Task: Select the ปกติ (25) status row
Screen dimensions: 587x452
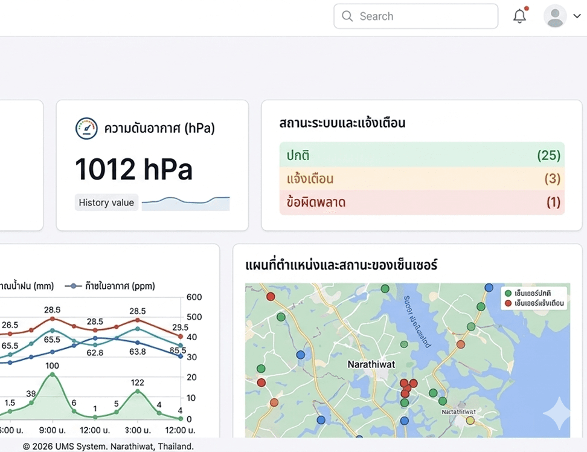Action: [x=422, y=155]
